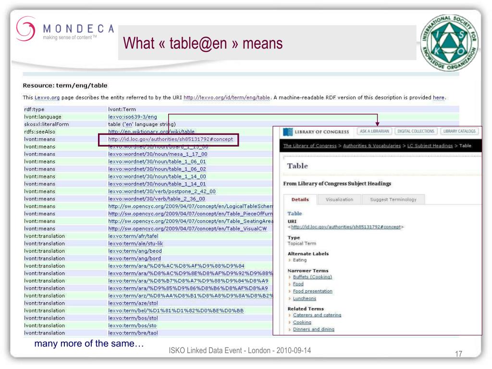Viewport: 492px width, 369px height.
Task: Open the Lexvo.org link in description
Action: [47, 98]
